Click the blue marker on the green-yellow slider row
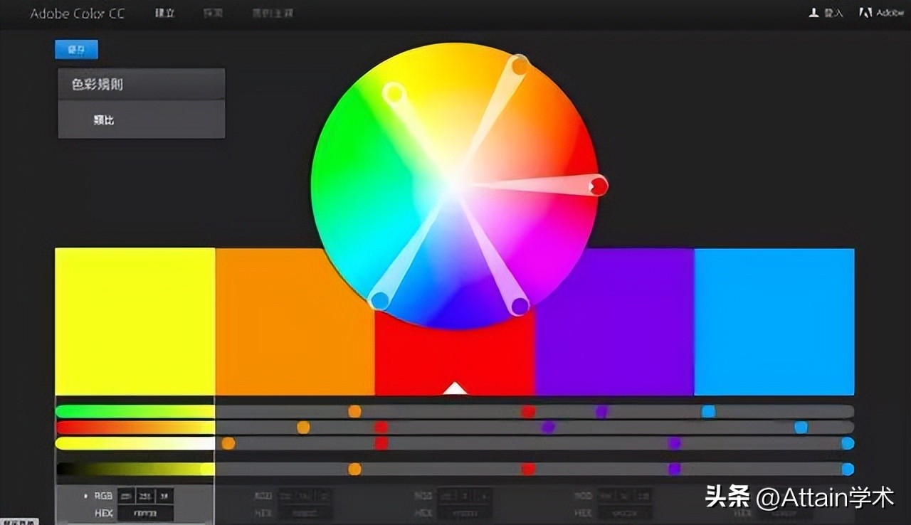Viewport: 911px width, 525px height. tap(708, 411)
